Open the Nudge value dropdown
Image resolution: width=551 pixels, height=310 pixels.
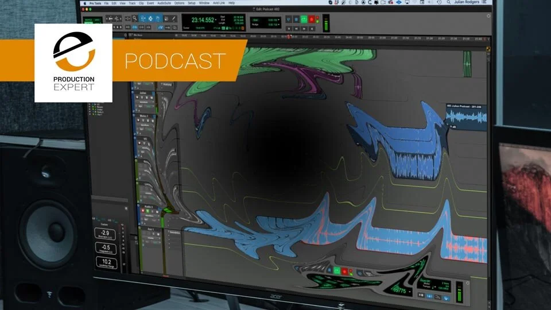(x=279, y=25)
